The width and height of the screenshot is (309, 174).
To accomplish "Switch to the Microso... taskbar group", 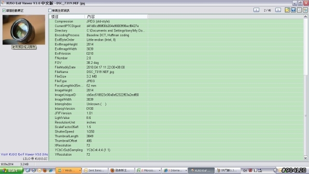I will point(149,170).
